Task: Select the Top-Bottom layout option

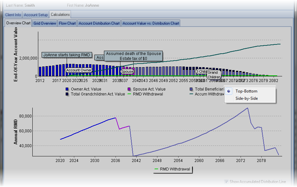Action: [x=246, y=91]
